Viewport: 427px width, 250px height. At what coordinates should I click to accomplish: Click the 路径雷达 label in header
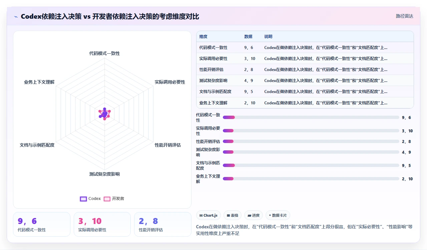(404, 16)
